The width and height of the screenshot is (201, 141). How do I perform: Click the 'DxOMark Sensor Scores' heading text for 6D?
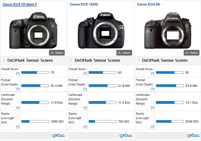click(x=165, y=60)
